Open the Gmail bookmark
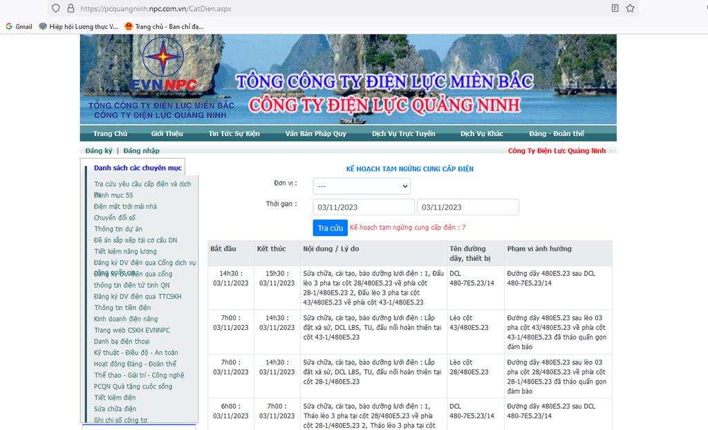 19,27
